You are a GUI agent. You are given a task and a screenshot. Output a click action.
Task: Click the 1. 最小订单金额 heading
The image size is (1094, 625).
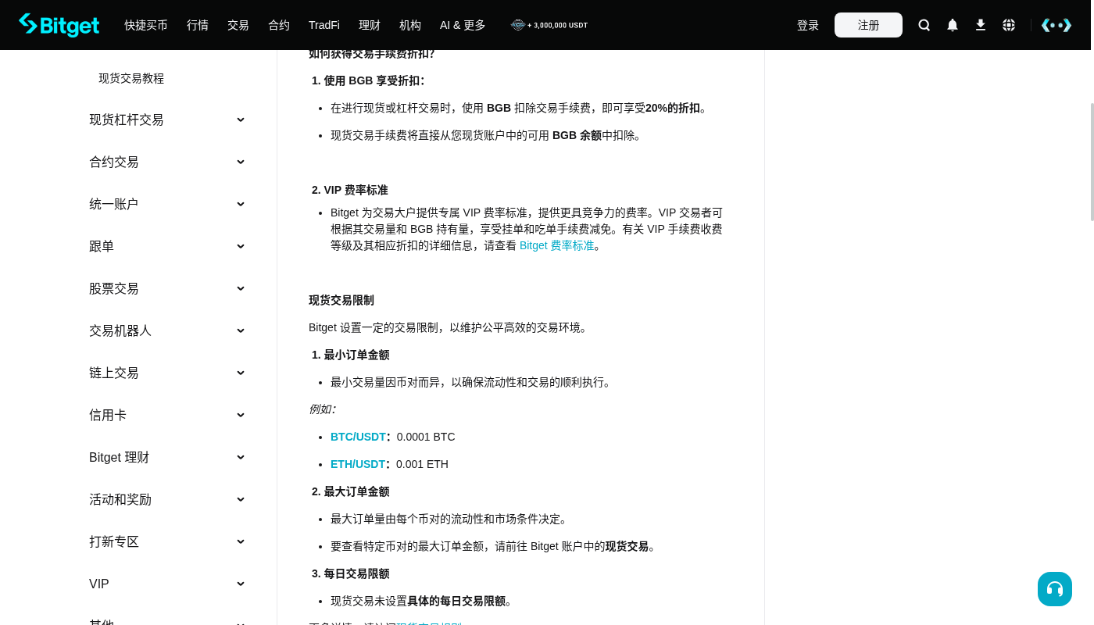point(351,355)
